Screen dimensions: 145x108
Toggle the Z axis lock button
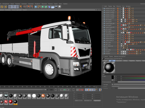[17, 7]
